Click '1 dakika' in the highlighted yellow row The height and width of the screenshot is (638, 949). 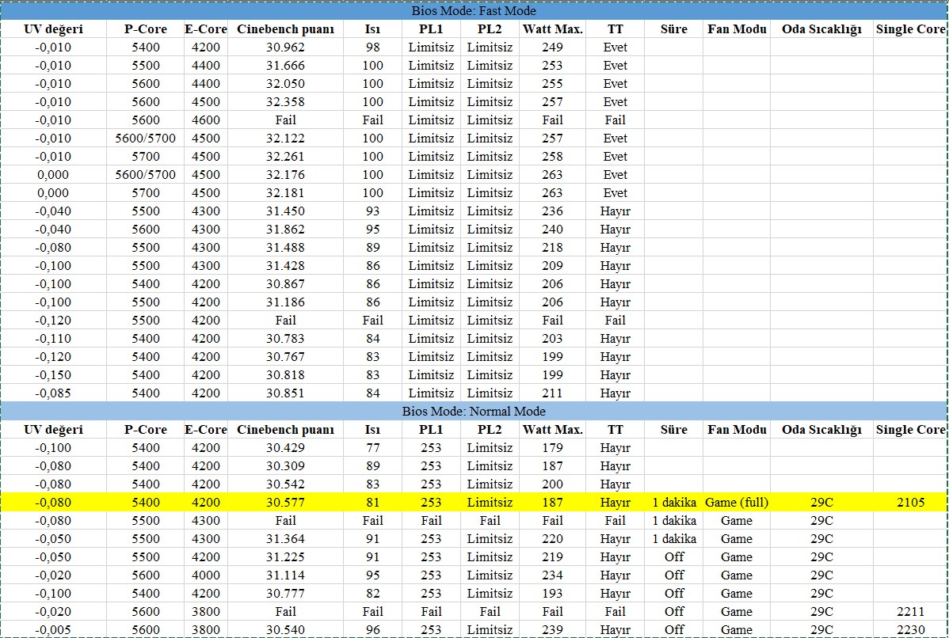tap(673, 503)
